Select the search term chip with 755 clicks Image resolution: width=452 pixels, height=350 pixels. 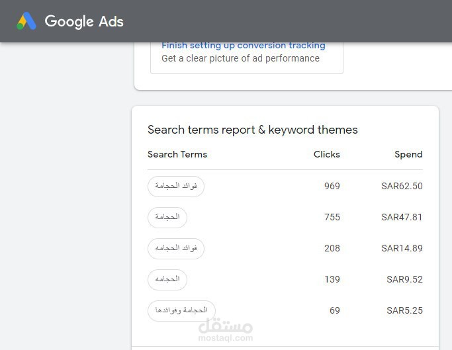(x=167, y=217)
